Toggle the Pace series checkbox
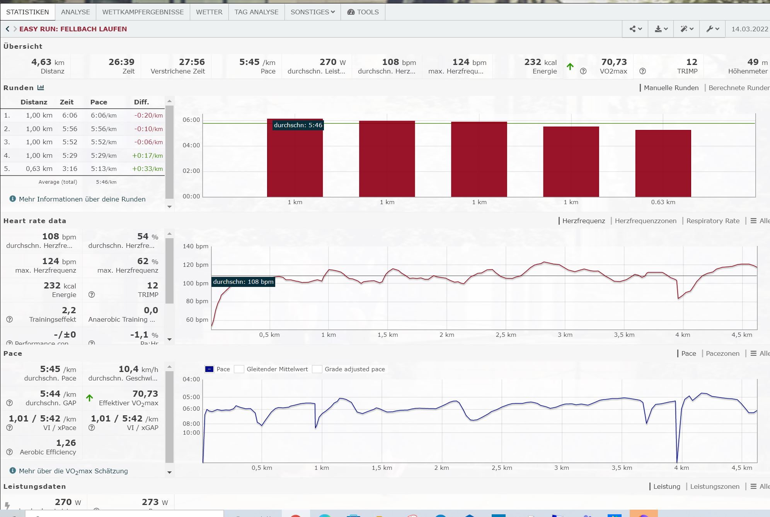The image size is (770, 517). click(209, 369)
